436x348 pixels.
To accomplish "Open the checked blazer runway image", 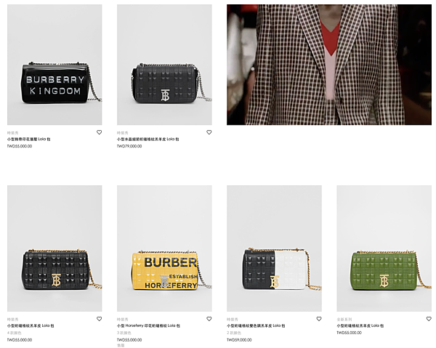I will (329, 65).
